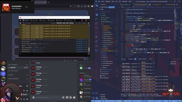The height and width of the screenshot is (102, 182).
Task: Open the Discord sticker picker icon
Action: (x=71, y=97)
